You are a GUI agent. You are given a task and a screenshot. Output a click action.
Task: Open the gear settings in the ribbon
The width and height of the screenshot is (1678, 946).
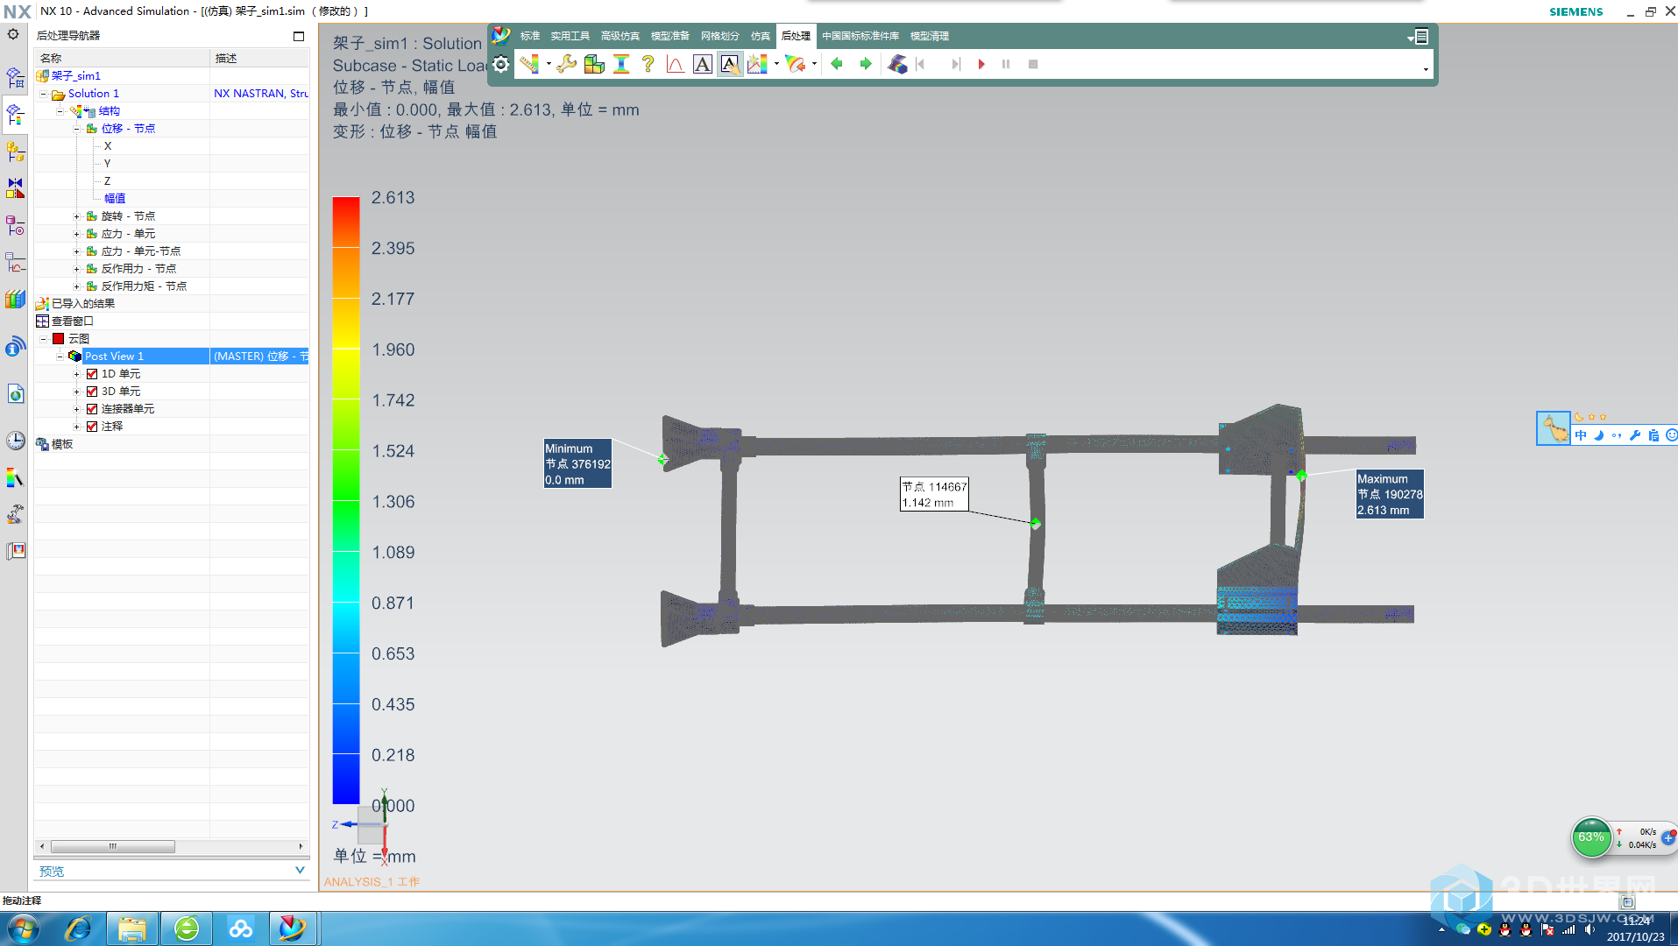click(x=500, y=64)
